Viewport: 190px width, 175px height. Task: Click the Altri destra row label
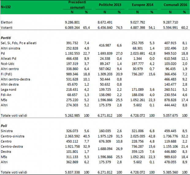tap(9, 84)
